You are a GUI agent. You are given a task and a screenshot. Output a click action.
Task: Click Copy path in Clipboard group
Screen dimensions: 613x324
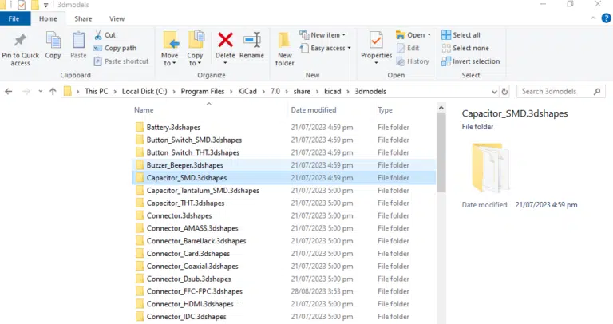tap(115, 48)
